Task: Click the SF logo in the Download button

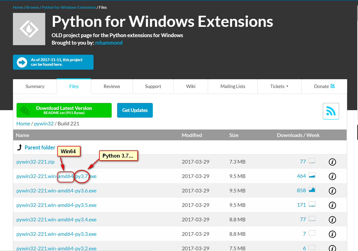Action: (25, 111)
